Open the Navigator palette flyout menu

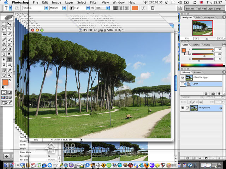[224, 17]
